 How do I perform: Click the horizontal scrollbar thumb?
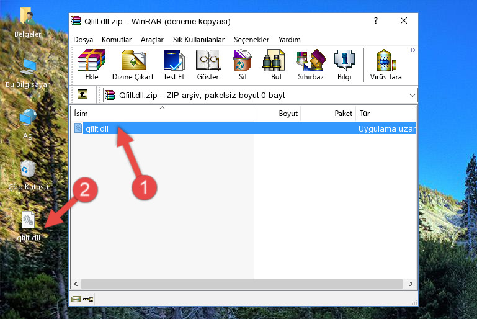click(242, 284)
